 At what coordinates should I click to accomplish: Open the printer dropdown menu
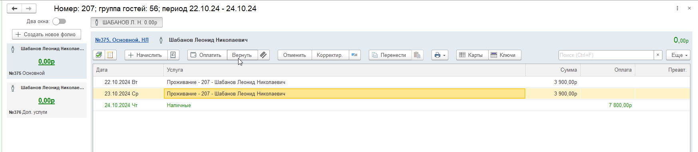(440, 55)
